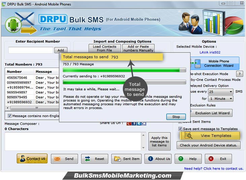Select row with number 9695949897
This screenshot has height=180, width=246.
click(x=32, y=92)
